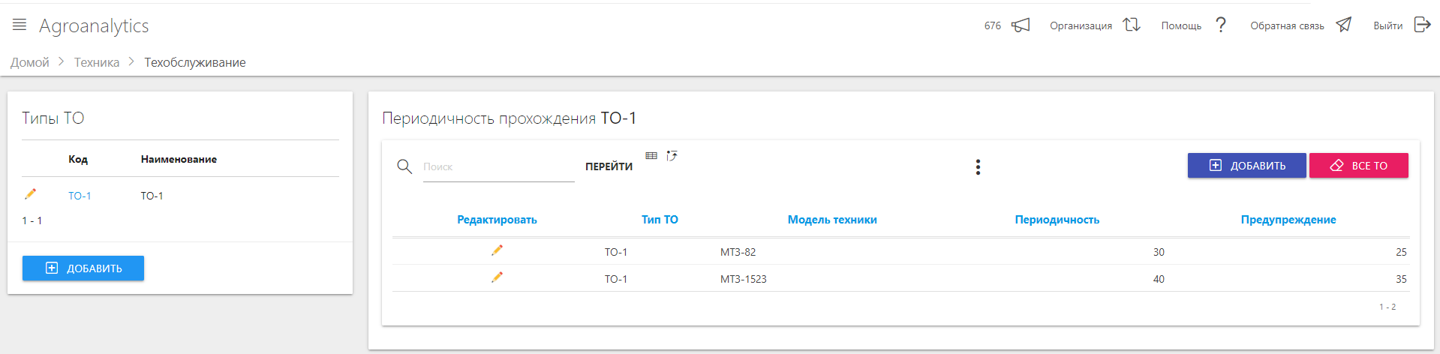
Task: Click pencil icon for the МТЗ-82 row
Action: tap(497, 250)
